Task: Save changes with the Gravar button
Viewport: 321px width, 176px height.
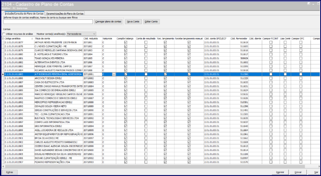Action: point(298,172)
